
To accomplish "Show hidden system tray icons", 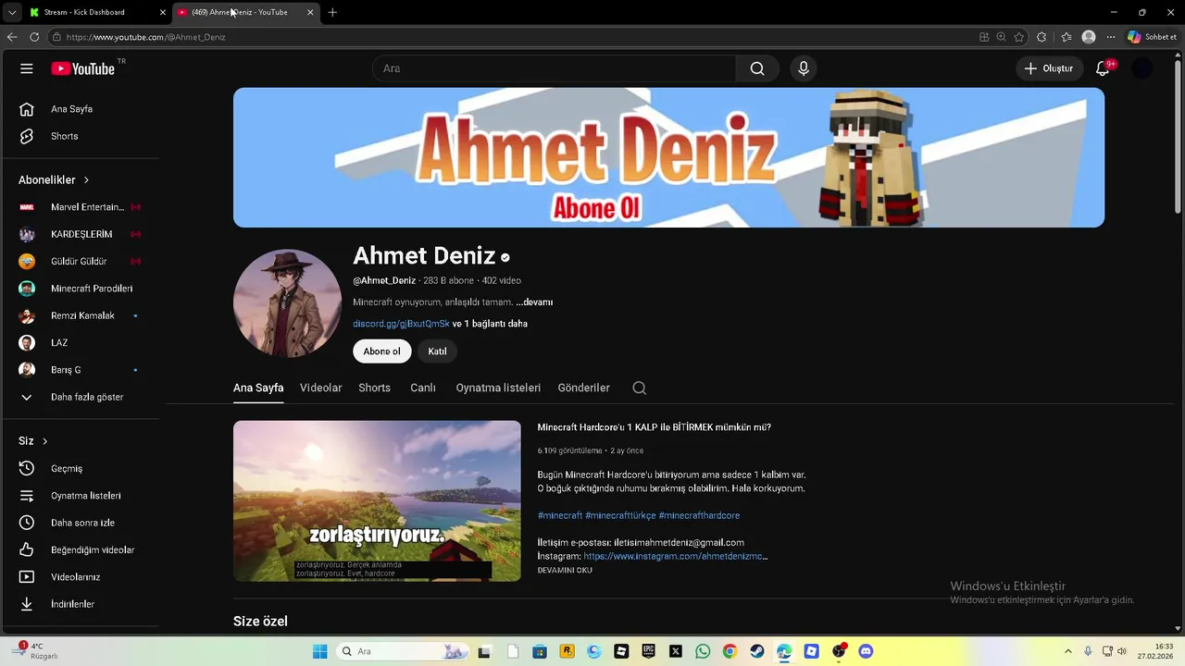I will [x=1067, y=651].
